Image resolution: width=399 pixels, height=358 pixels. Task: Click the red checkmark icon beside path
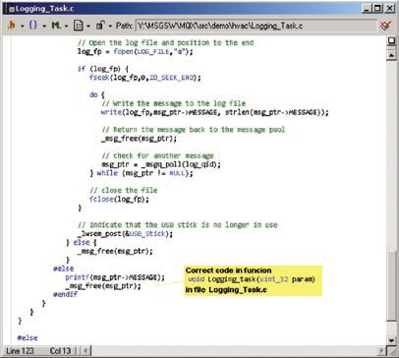pyautogui.click(x=386, y=26)
